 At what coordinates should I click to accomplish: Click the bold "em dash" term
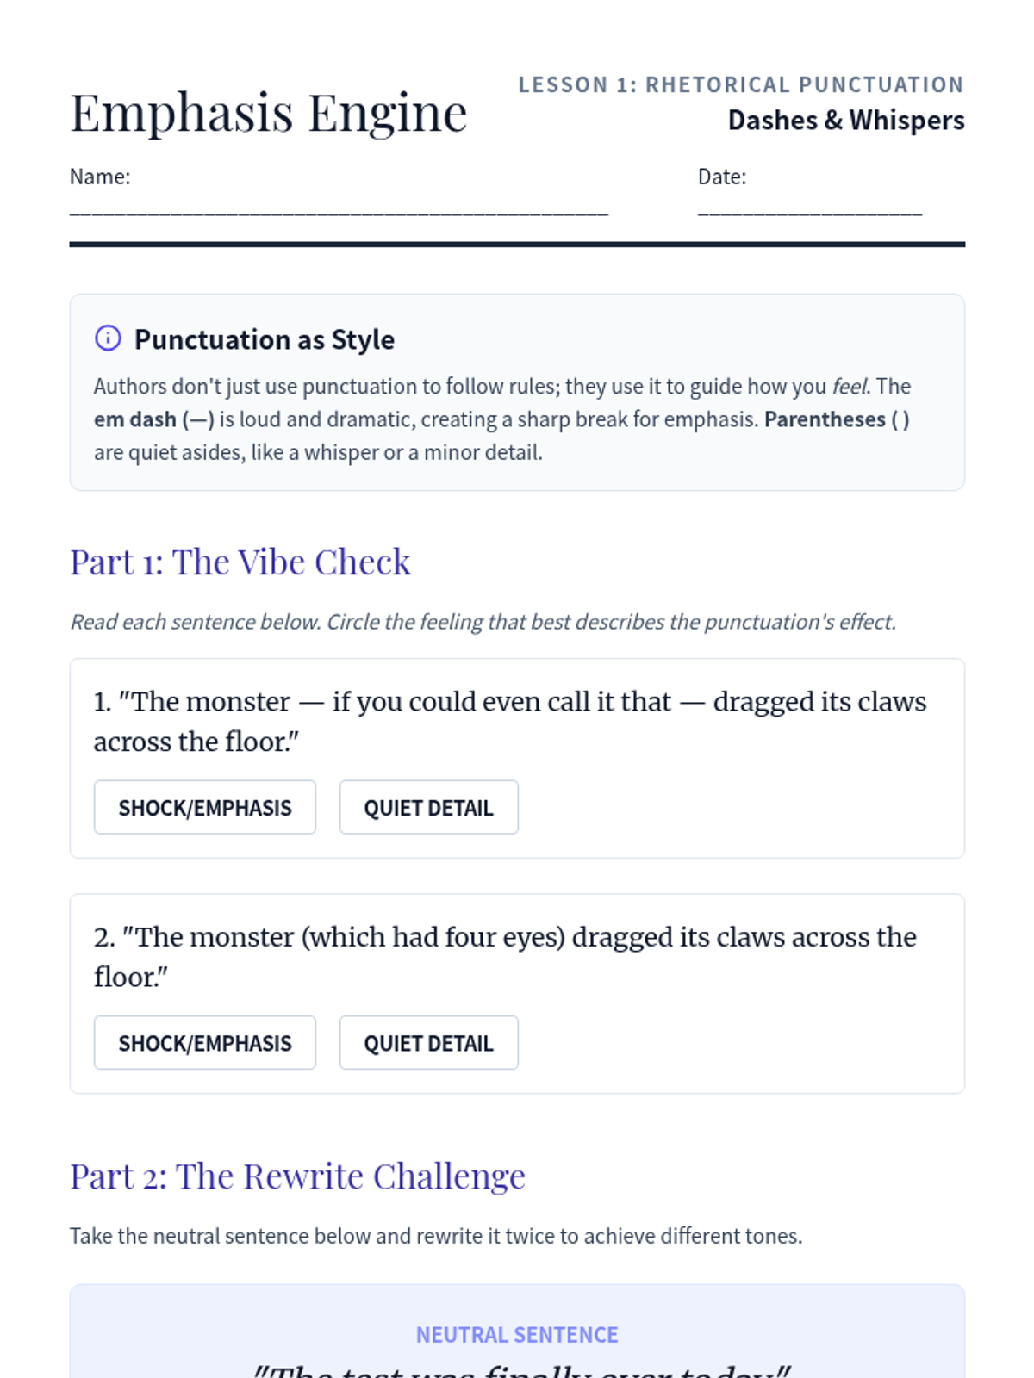(x=134, y=419)
